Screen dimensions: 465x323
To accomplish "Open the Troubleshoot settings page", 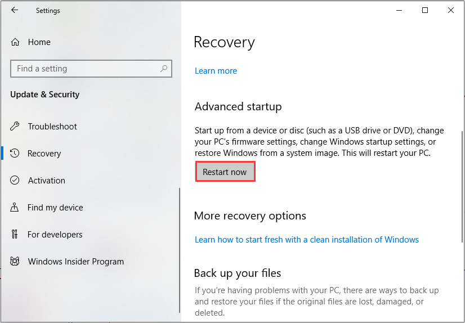I will (52, 127).
